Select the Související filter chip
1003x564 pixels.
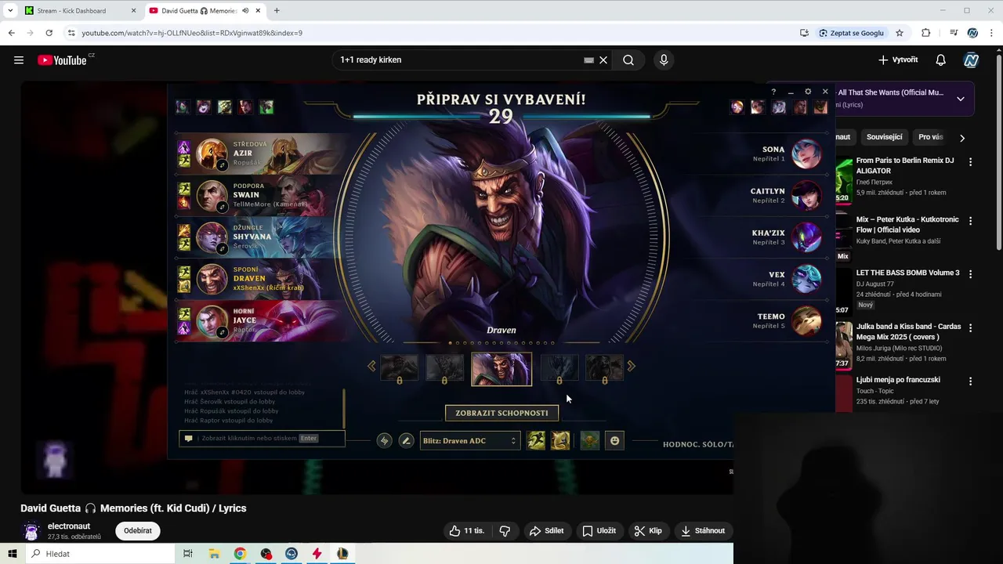(x=885, y=137)
